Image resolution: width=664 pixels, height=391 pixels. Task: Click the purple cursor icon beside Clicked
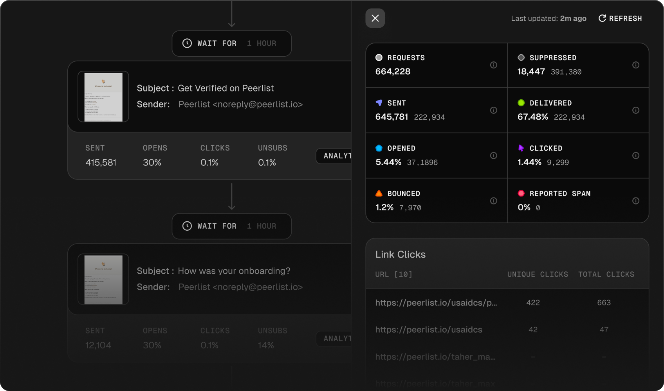521,148
